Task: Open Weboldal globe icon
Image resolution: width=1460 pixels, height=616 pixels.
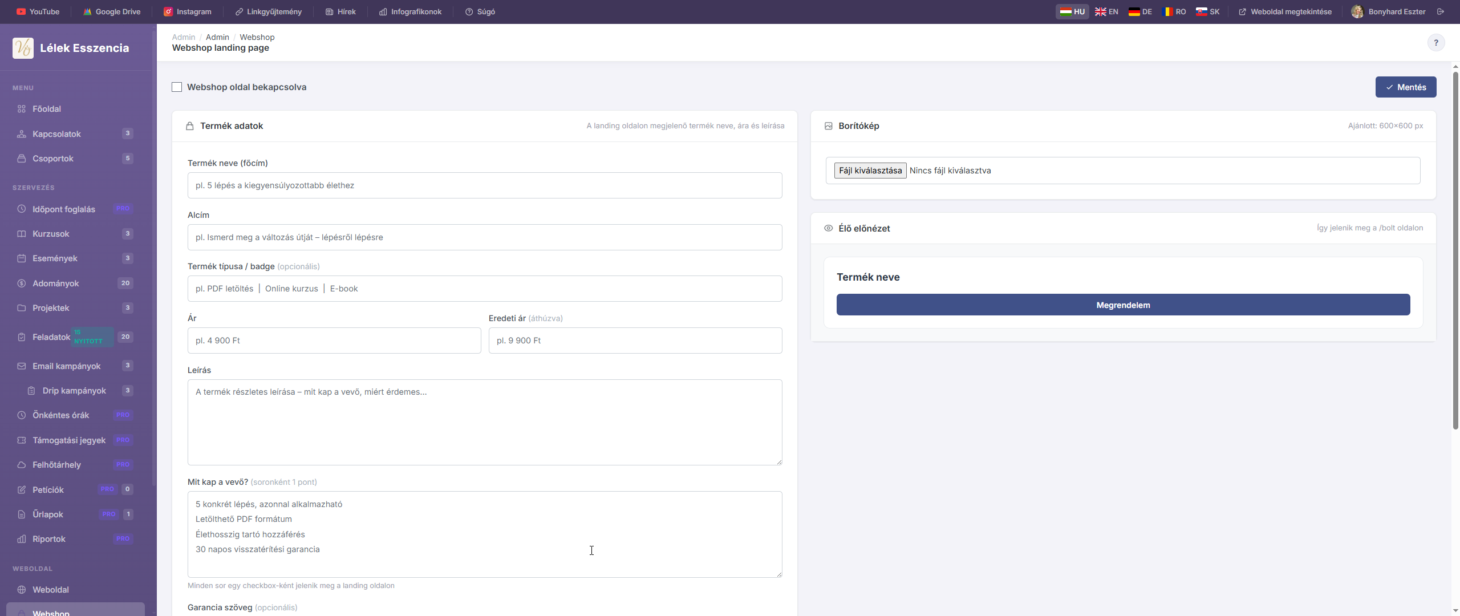Action: point(22,590)
